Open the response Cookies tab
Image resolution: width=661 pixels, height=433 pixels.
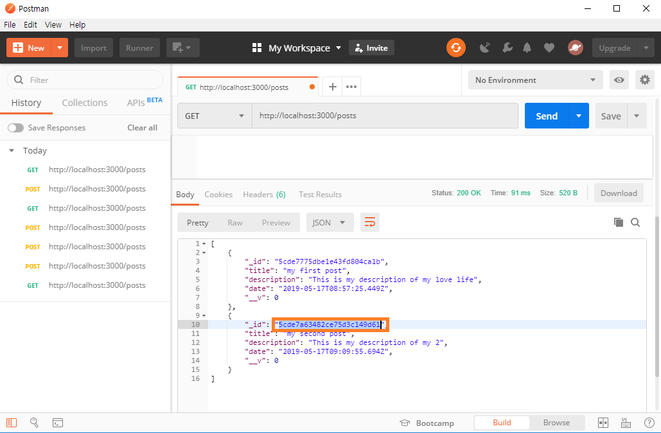point(218,195)
